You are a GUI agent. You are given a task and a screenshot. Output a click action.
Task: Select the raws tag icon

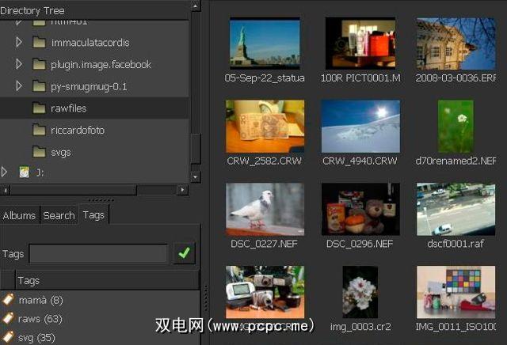tap(9, 319)
